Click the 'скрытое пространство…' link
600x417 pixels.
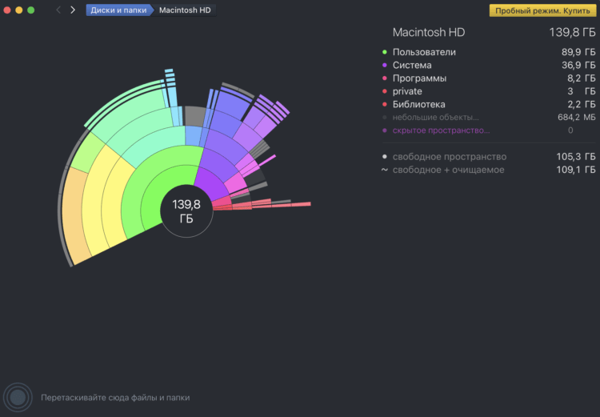coord(441,130)
